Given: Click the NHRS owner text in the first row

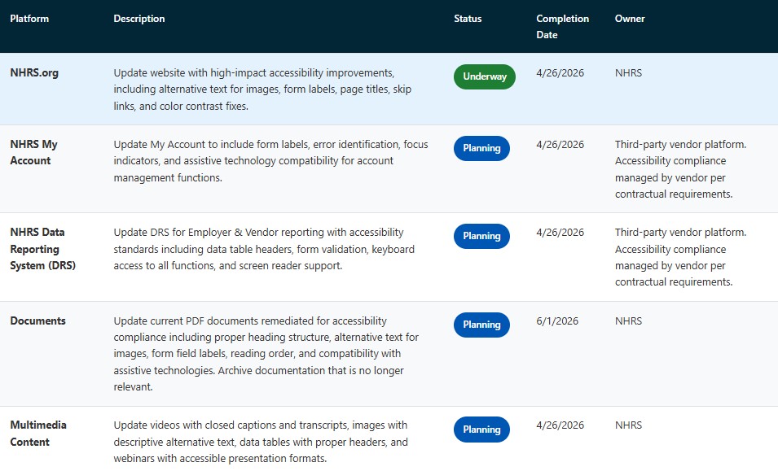Looking at the screenshot, I should point(628,72).
